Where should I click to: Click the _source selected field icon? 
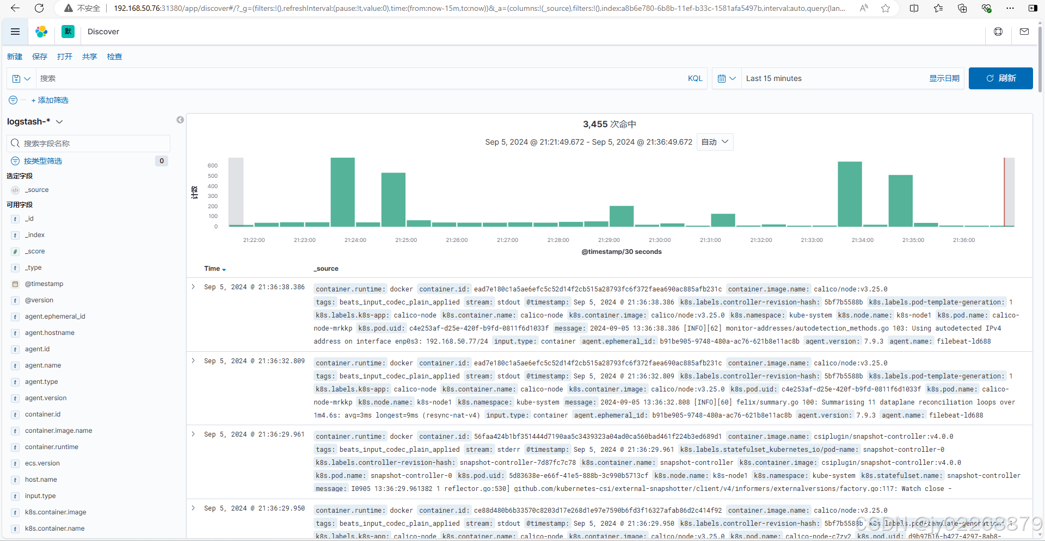coord(15,190)
